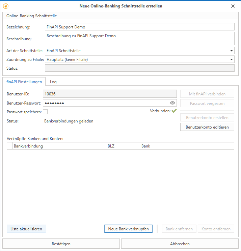
Task: Click the Benutzer-Passwort input field
Action: pos(106,103)
